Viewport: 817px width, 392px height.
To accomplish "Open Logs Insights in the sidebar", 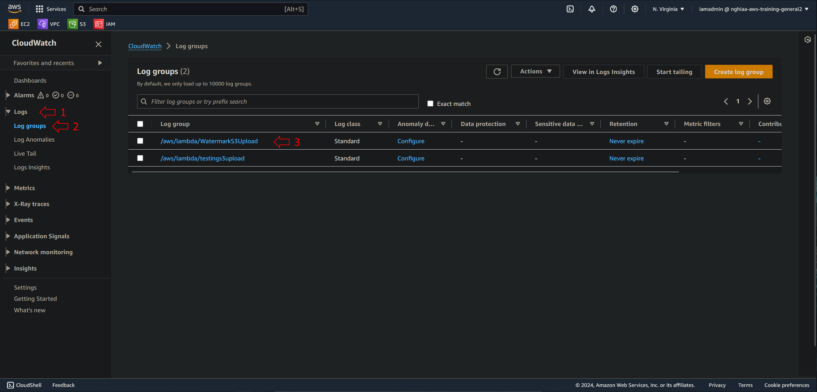I will point(32,167).
